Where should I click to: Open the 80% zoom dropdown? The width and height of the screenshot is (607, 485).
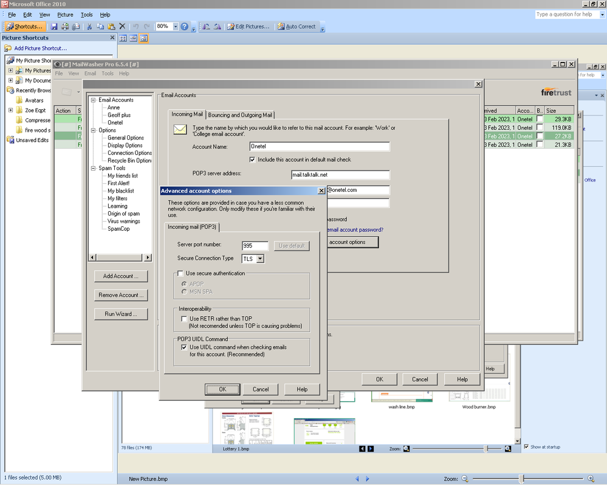[176, 26]
